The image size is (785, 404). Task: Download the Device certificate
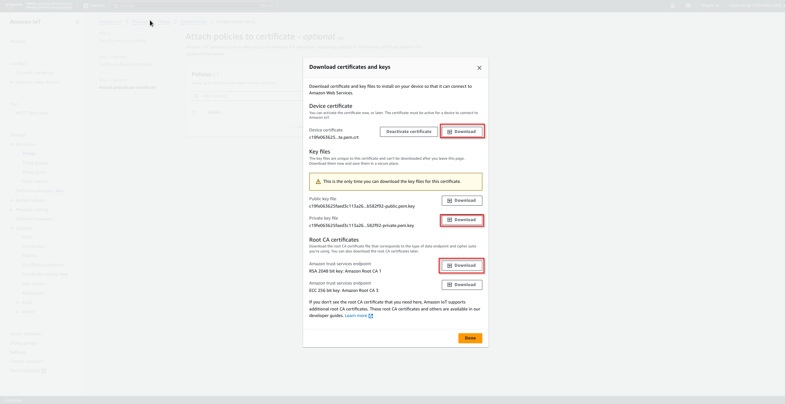click(x=462, y=131)
